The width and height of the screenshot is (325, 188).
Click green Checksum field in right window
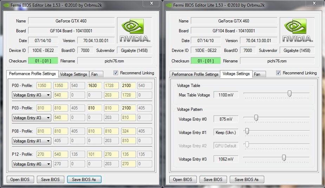pos(206,61)
